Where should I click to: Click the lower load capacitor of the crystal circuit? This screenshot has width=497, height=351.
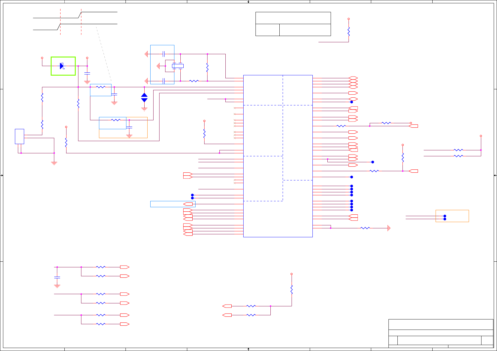164,81
